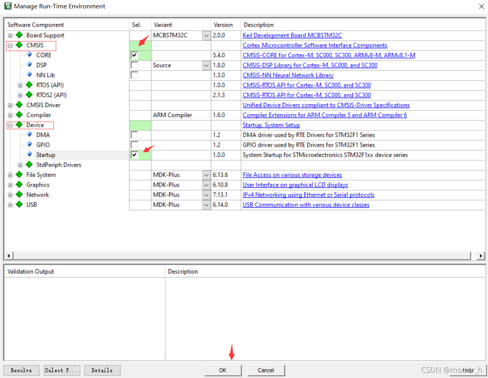Click the Network green diamond icon
The width and height of the screenshot is (488, 378).
pyautogui.click(x=19, y=195)
